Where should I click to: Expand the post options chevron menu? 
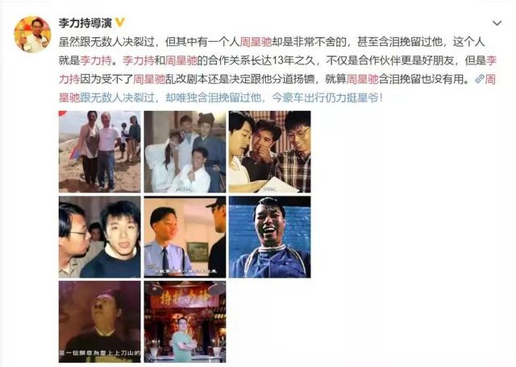tap(497, 23)
